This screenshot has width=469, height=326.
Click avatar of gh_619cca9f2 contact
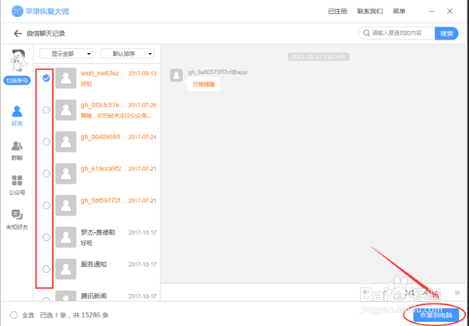tap(65, 174)
